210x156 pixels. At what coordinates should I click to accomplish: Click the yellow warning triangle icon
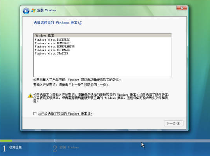coord(30,96)
